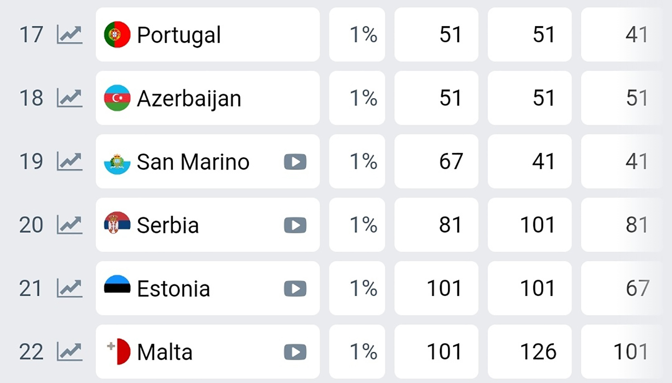
Task: Play San Marino's YouTube video
Action: tap(294, 161)
